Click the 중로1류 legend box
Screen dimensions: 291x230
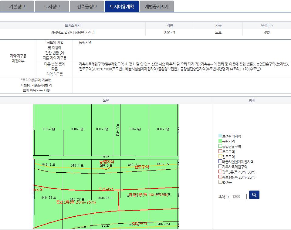pyautogui.click(x=220, y=177)
